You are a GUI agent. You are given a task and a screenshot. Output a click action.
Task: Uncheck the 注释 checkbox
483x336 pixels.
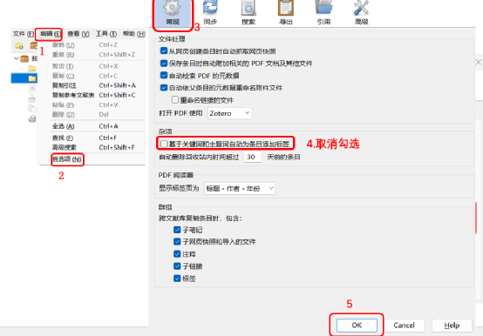click(x=177, y=254)
